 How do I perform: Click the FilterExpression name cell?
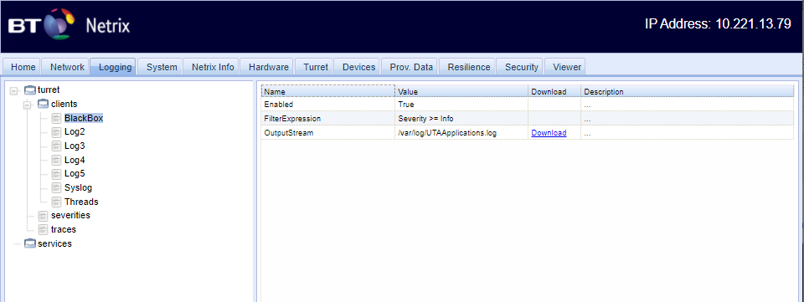(328, 119)
